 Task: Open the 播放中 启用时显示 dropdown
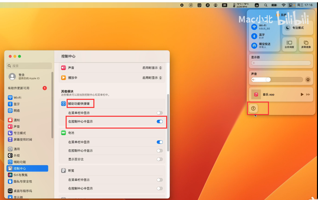coord(152,78)
